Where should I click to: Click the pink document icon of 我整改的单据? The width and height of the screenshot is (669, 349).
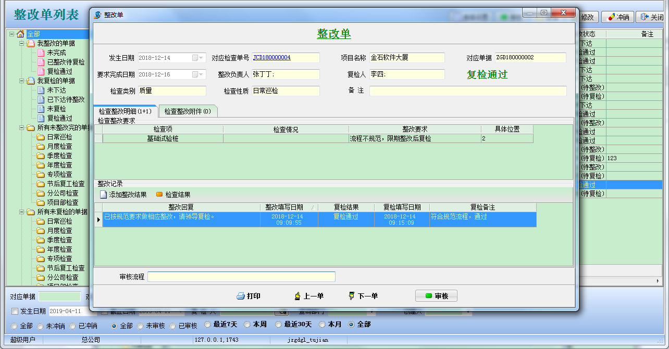(31, 43)
